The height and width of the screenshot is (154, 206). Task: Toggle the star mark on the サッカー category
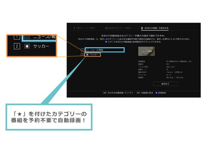tap(87, 54)
